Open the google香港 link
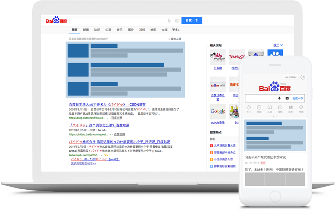Image resolution: width=335 pixels, height=210 pixels. pyautogui.click(x=218, y=122)
